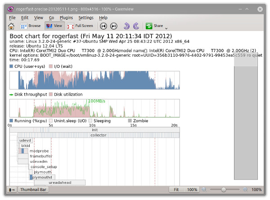Toggle Fit zoom mode

coord(177,190)
